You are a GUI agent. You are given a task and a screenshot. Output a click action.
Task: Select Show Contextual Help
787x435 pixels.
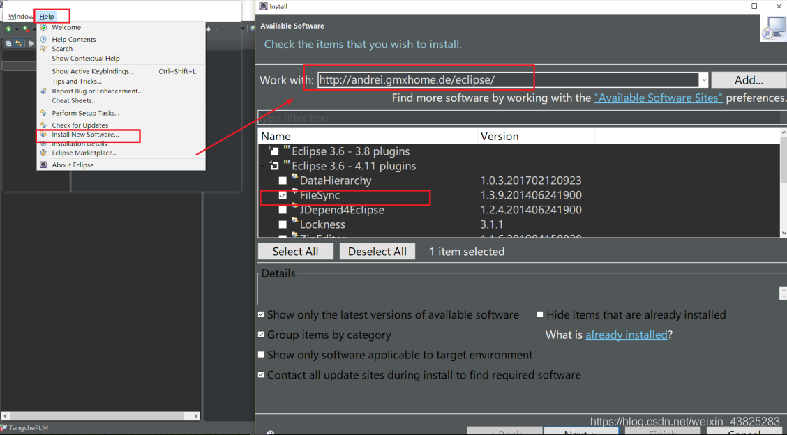pyautogui.click(x=85, y=58)
